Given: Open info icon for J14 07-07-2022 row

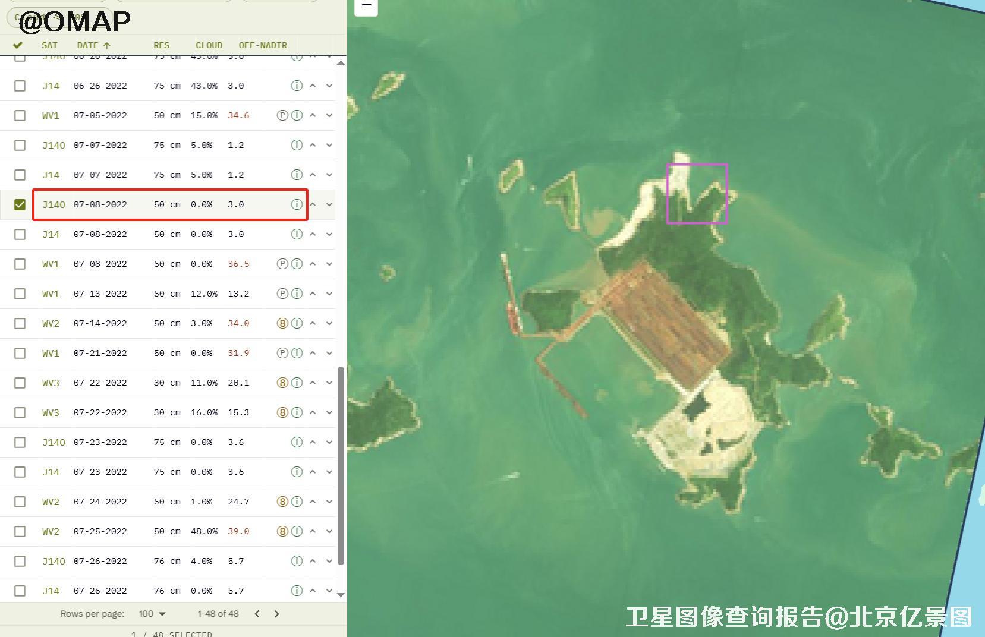Looking at the screenshot, I should [297, 175].
